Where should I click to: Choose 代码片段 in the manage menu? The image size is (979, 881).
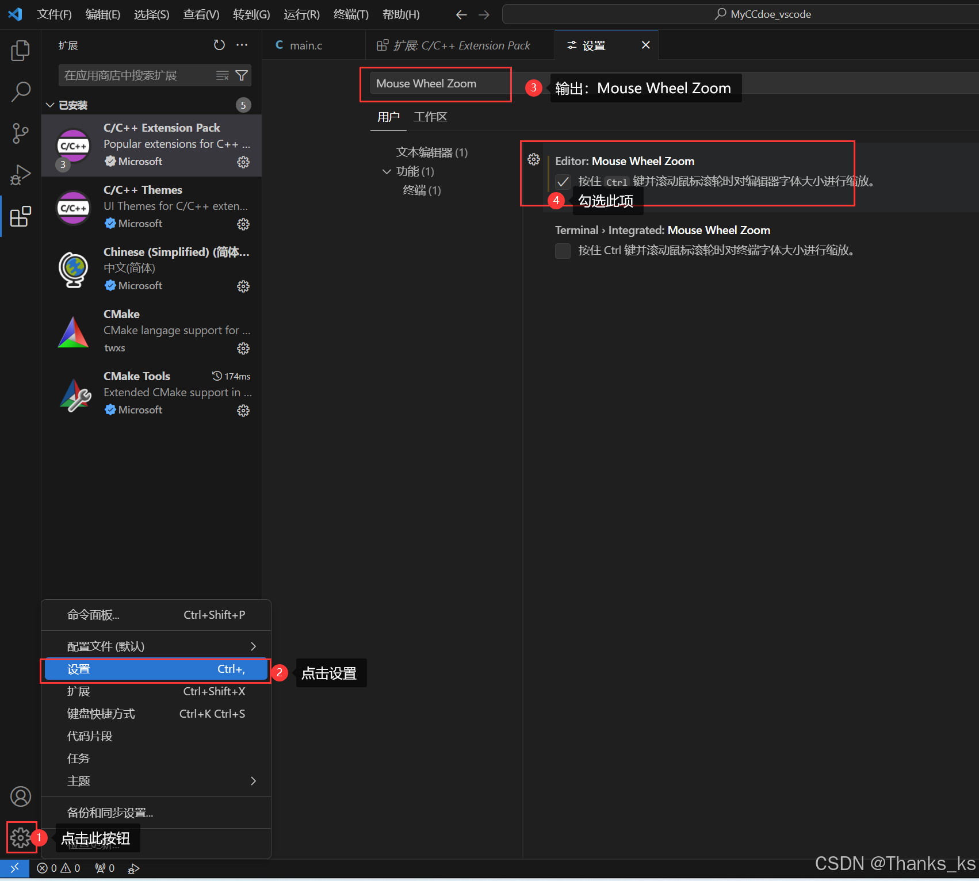156,736
